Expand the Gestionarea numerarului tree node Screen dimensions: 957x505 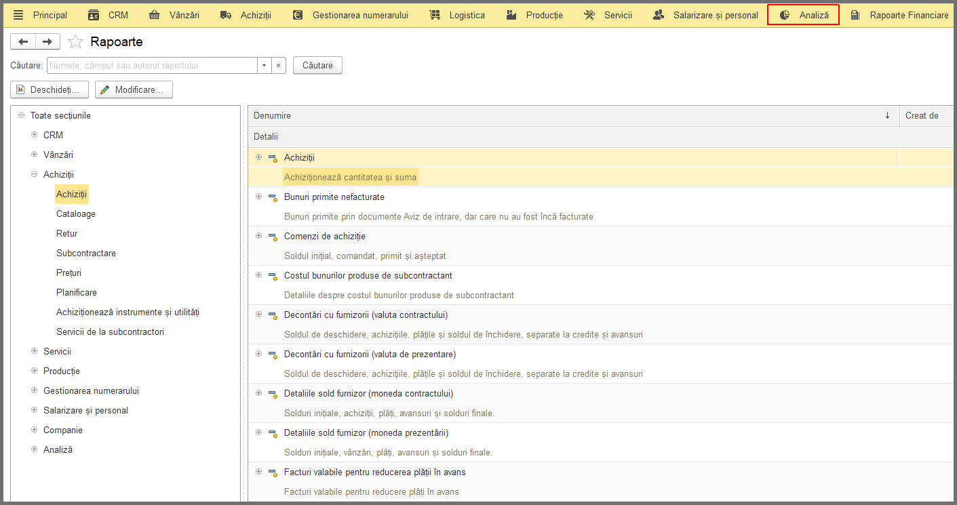click(35, 390)
